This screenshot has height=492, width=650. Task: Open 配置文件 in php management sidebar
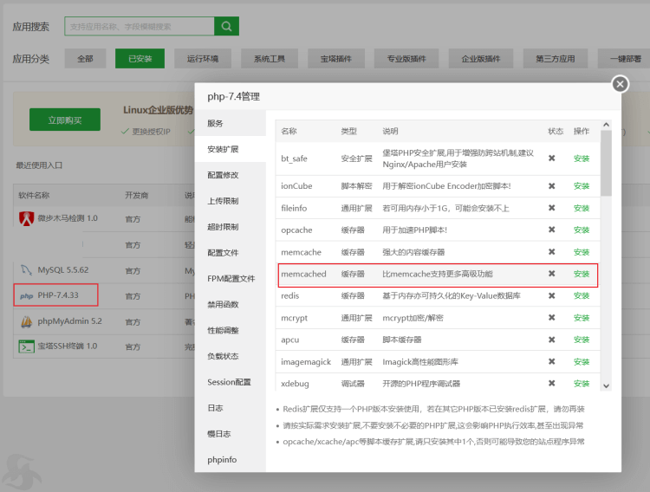230,252
